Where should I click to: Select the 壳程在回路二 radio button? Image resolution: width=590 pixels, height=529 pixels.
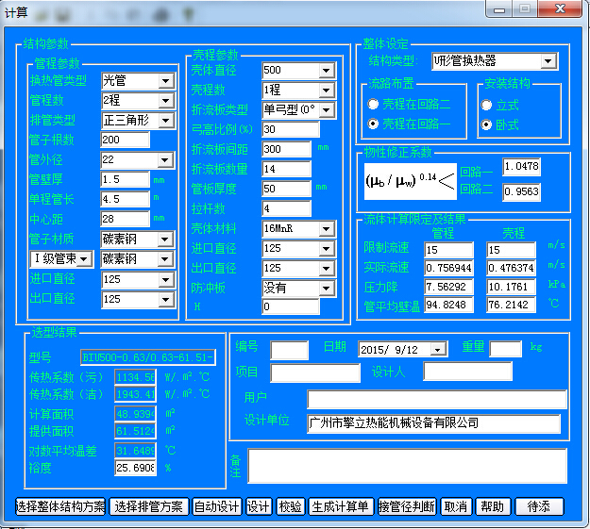[x=374, y=104]
